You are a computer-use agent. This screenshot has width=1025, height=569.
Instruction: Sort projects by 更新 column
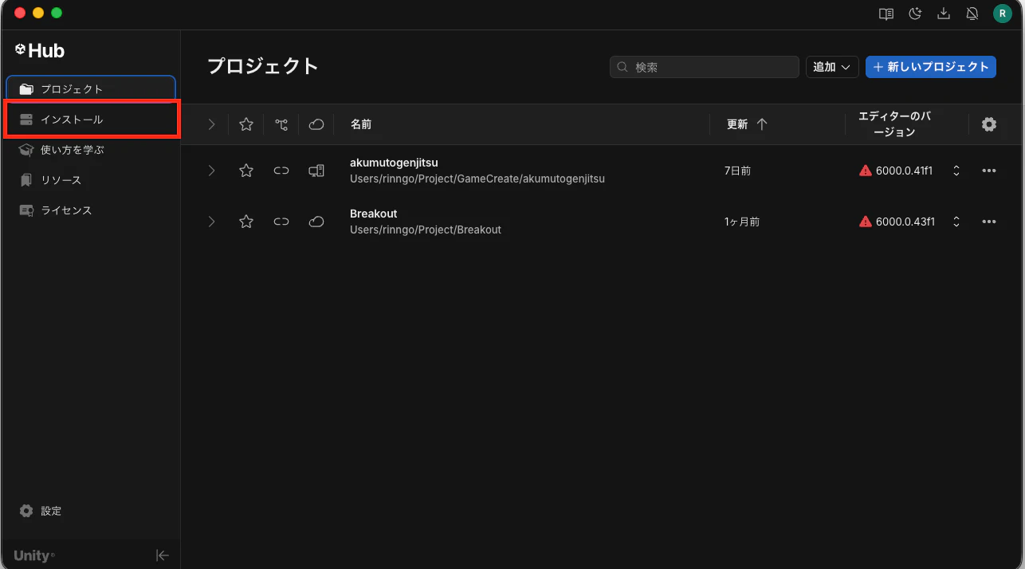pyautogui.click(x=737, y=124)
